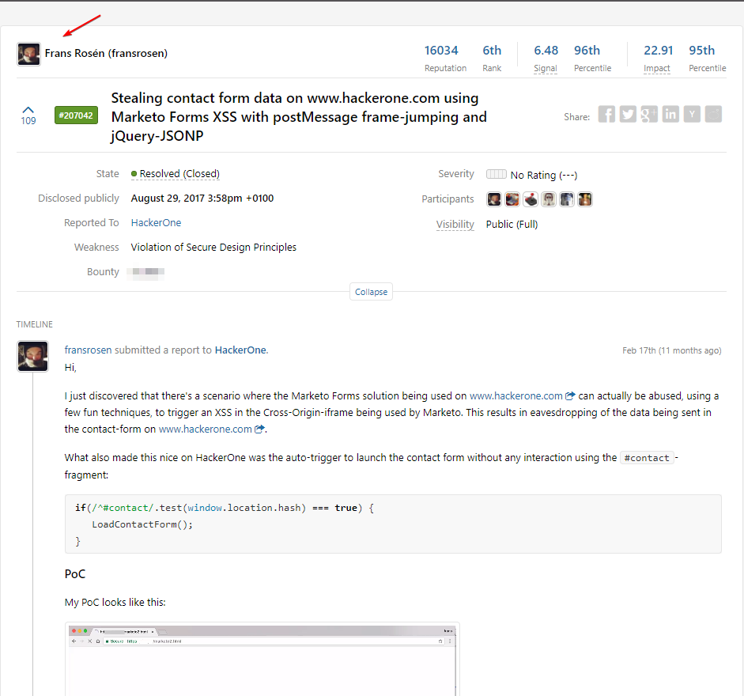Image resolution: width=744 pixels, height=696 pixels.
Task: Open the external link icon after first www.hackerone.com
Action: (570, 395)
